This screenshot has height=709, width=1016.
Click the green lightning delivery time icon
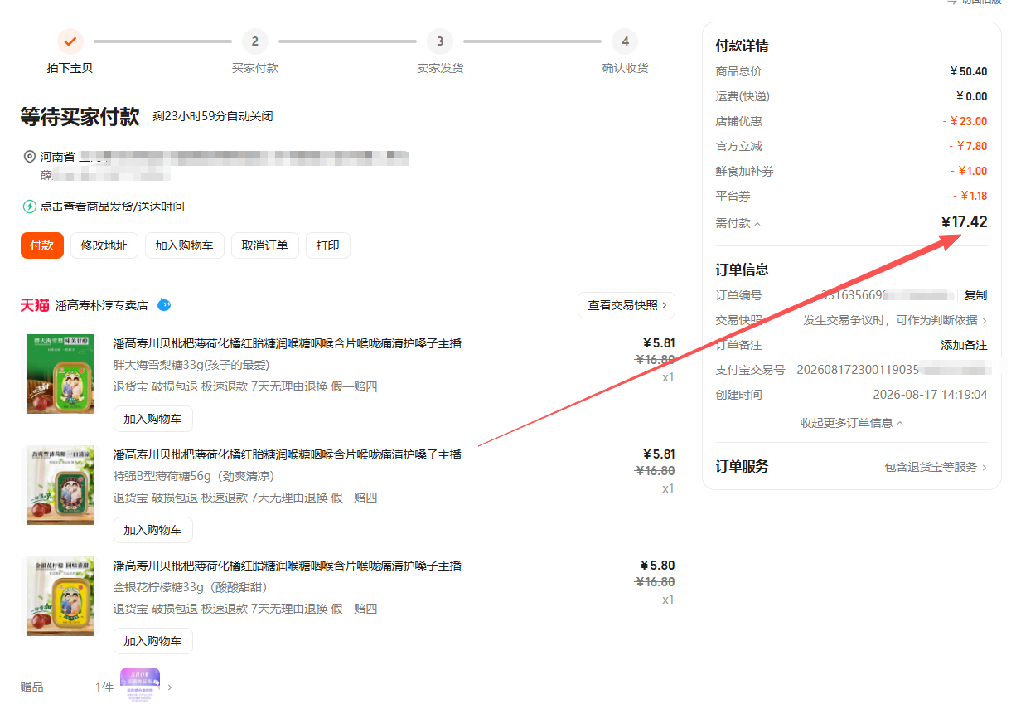(x=30, y=206)
